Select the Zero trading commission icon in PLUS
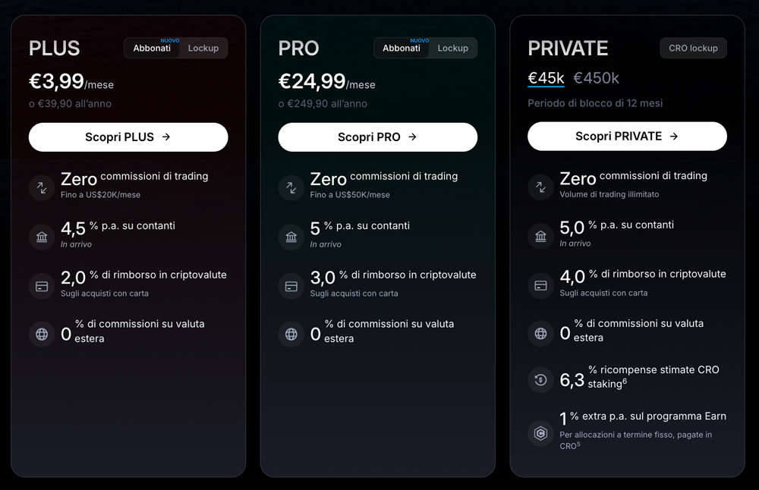Screen dimensions: 759x490 [41, 187]
